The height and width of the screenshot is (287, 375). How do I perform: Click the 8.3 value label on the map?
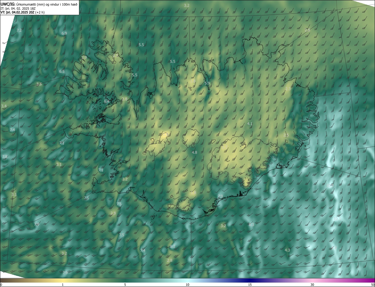251,224
